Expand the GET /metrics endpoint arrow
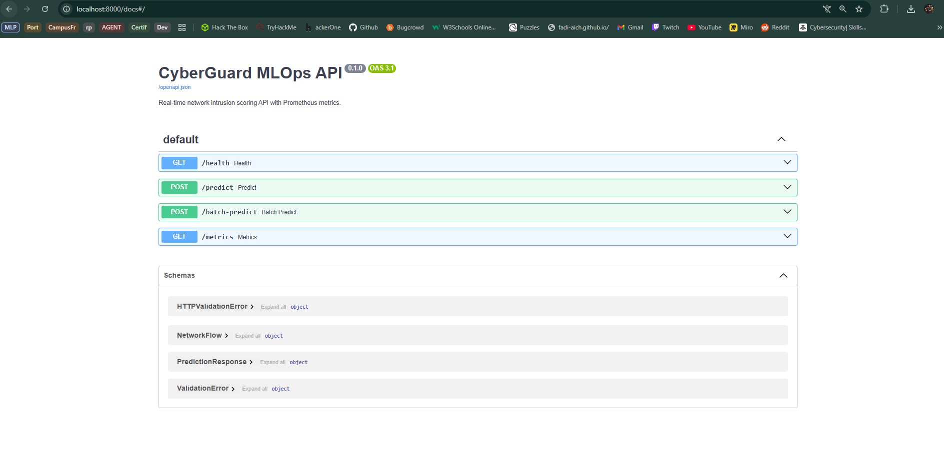The width and height of the screenshot is (944, 473). pyautogui.click(x=787, y=236)
